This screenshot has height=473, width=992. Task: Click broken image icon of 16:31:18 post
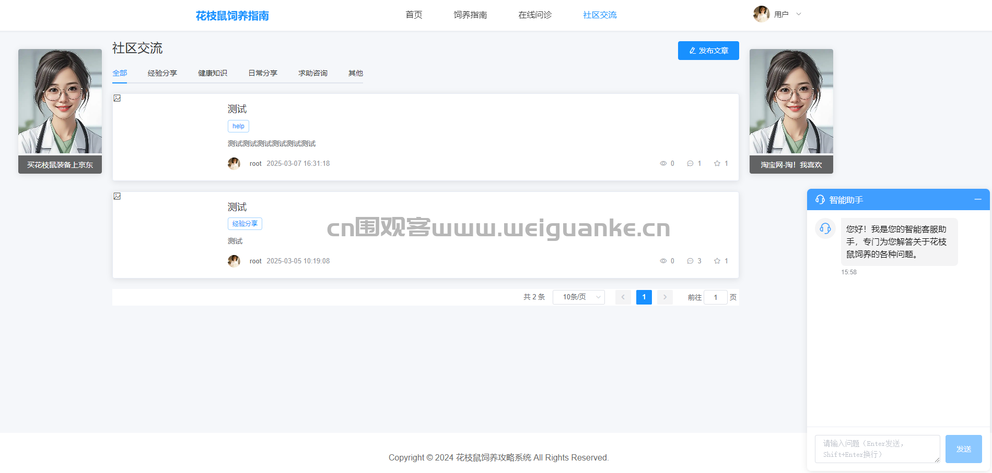pyautogui.click(x=117, y=98)
